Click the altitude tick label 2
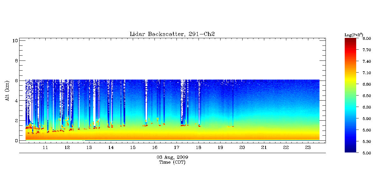383x191 pixels. pos(16,121)
